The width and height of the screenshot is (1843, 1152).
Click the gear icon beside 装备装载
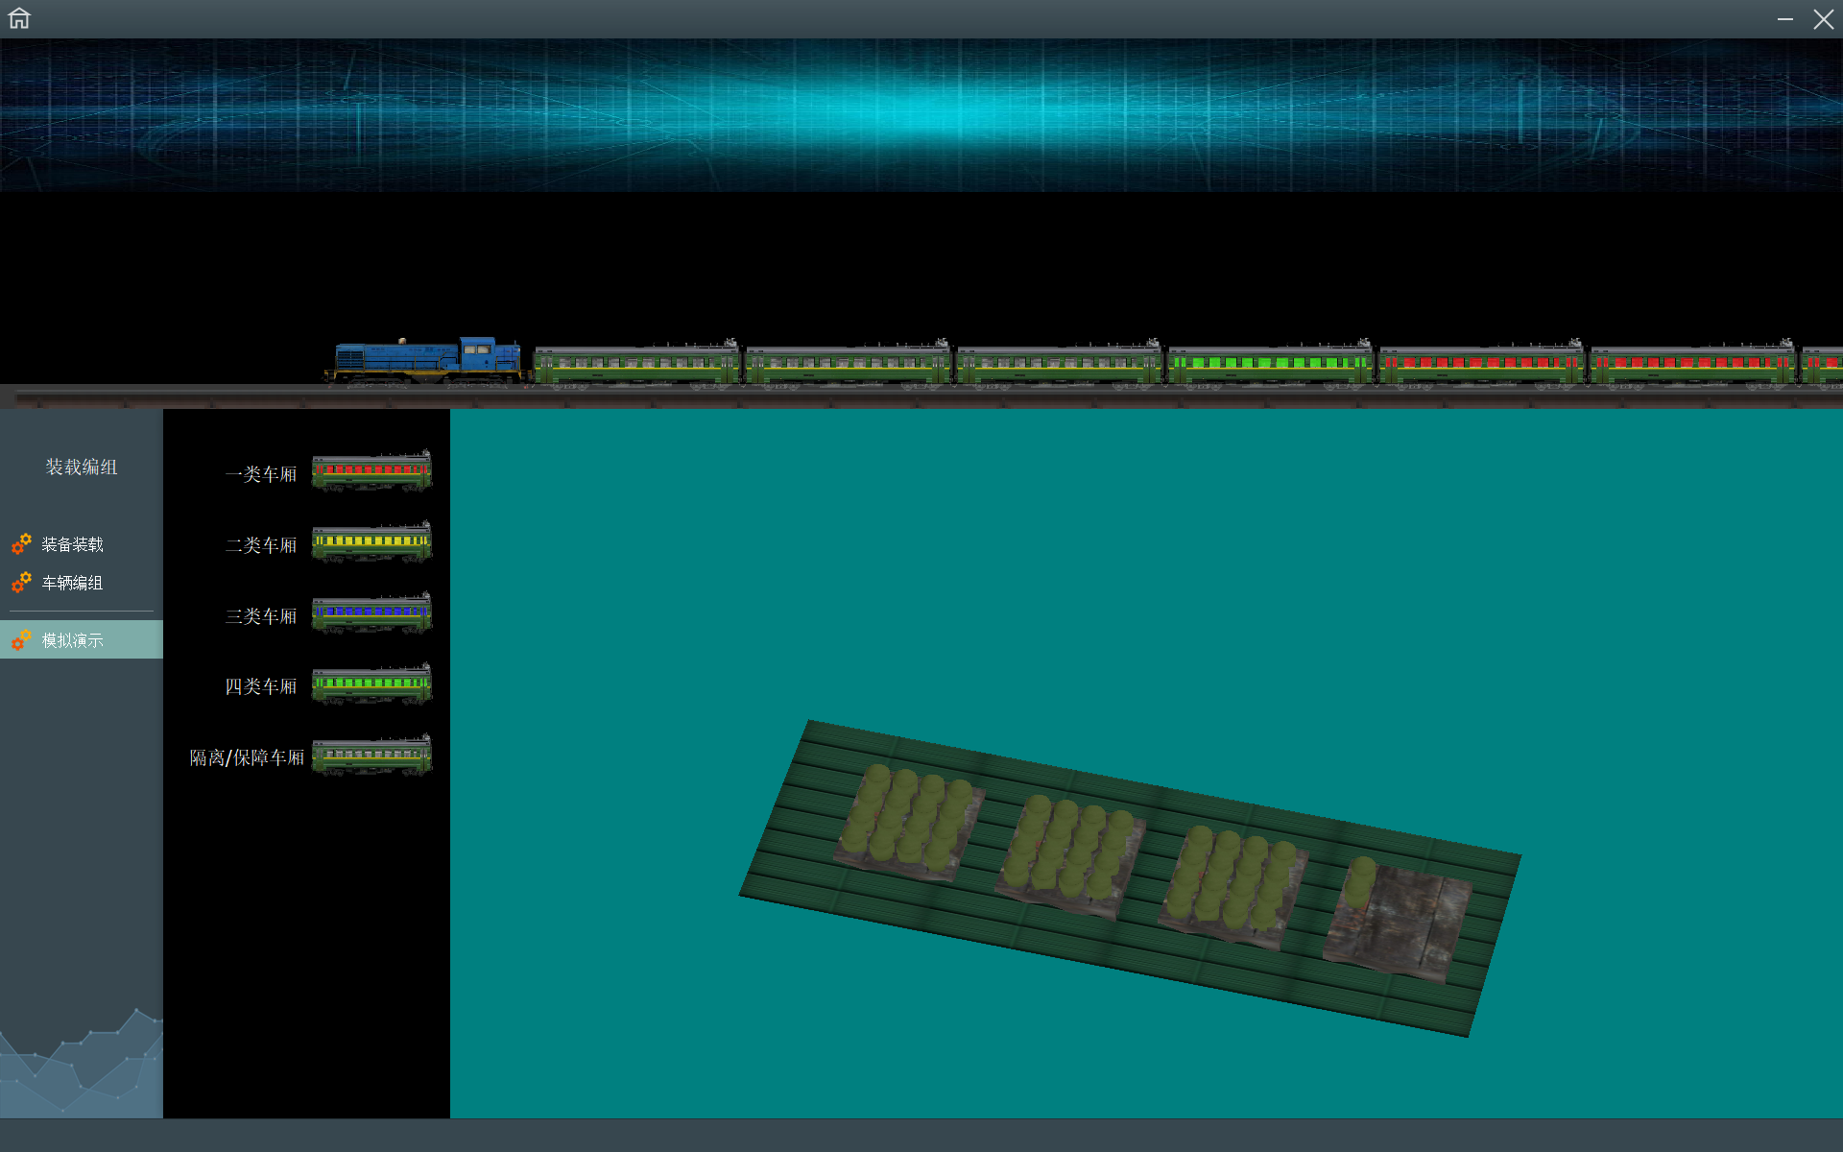pyautogui.click(x=21, y=544)
